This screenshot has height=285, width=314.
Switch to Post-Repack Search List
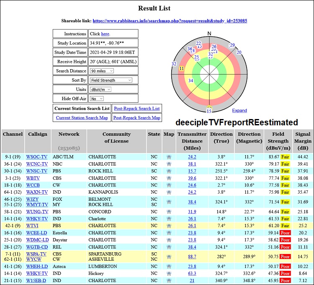(x=136, y=109)
